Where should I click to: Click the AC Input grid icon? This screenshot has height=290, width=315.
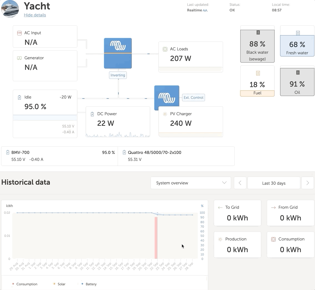(19, 33)
